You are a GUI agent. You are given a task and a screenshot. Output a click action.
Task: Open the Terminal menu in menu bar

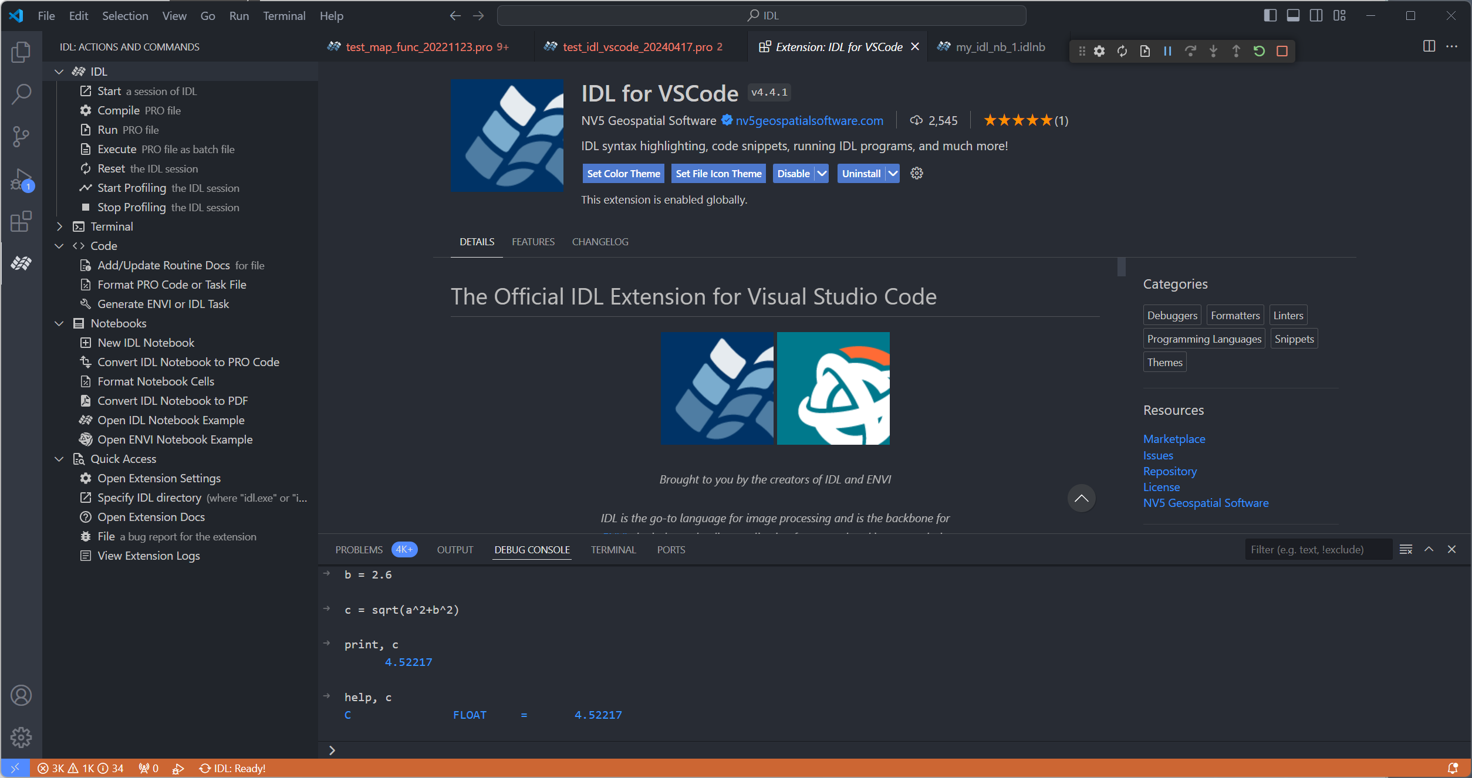284,16
